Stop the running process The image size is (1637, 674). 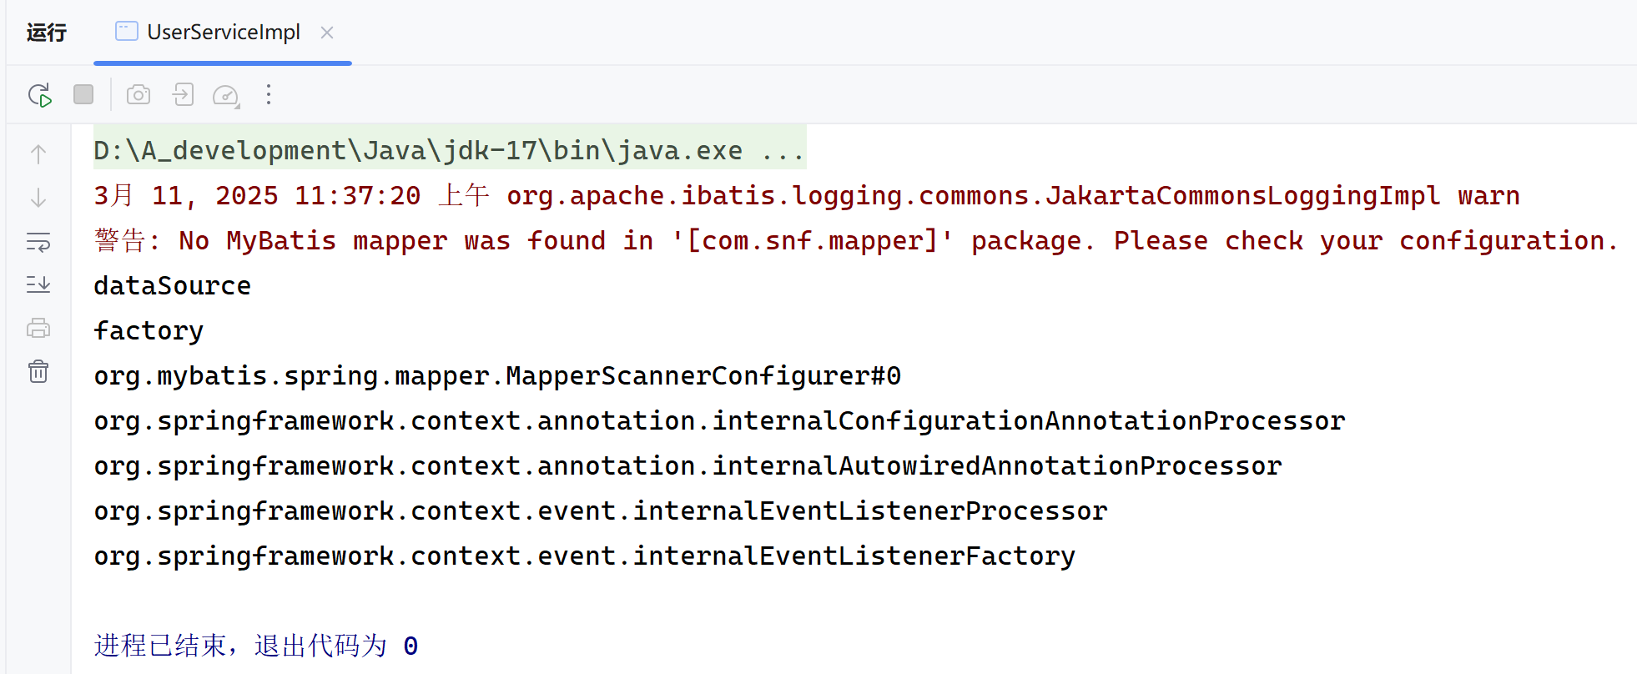point(83,94)
